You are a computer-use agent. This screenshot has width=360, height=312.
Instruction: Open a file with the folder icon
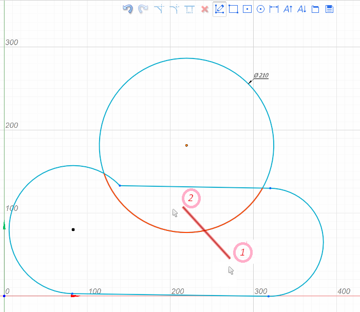pyautogui.click(x=315, y=9)
